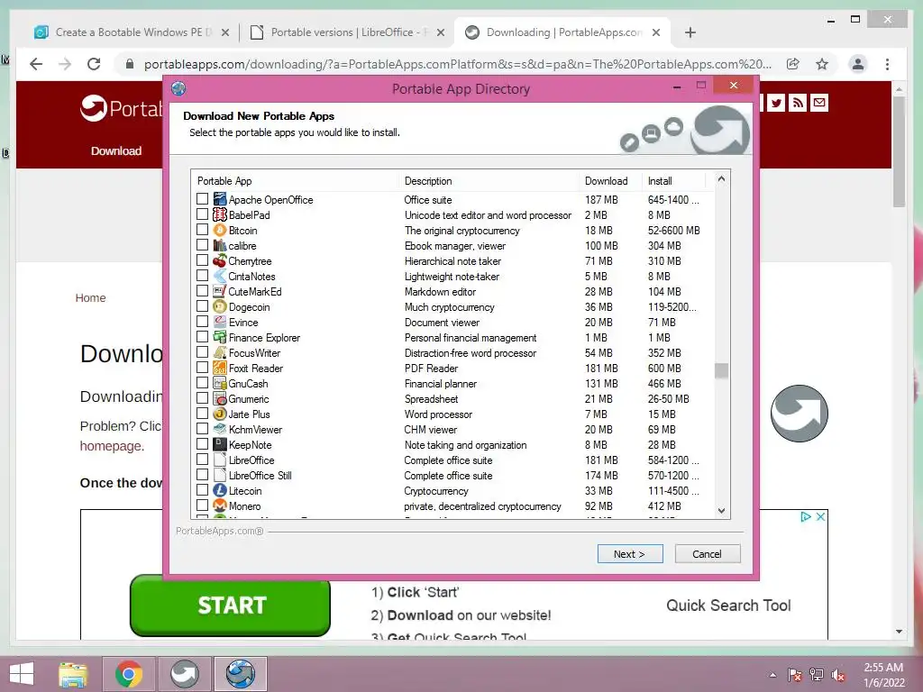Image resolution: width=923 pixels, height=692 pixels.
Task: Tick the Monero checkbox
Action: [202, 505]
